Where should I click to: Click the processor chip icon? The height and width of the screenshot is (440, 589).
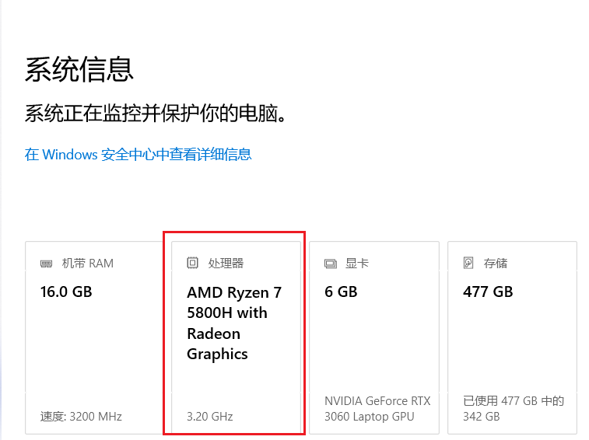(x=192, y=264)
